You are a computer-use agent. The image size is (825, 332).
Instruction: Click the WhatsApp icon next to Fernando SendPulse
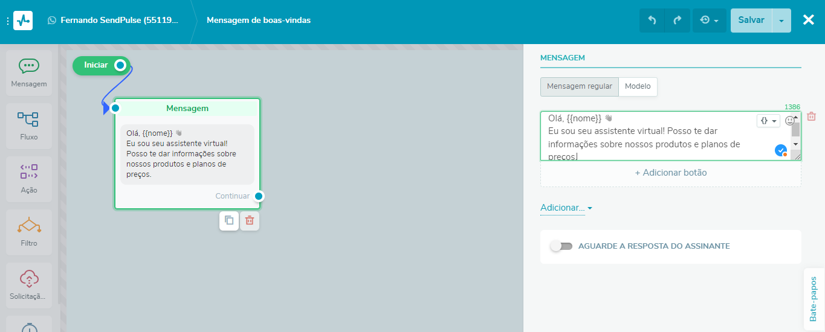click(x=51, y=20)
